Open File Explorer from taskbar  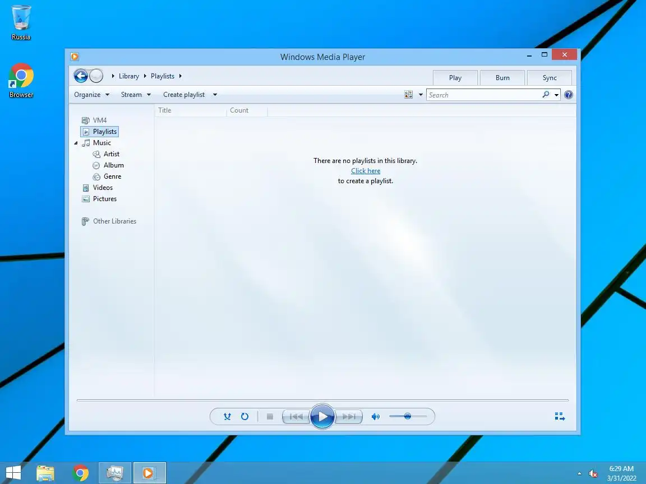pos(45,473)
